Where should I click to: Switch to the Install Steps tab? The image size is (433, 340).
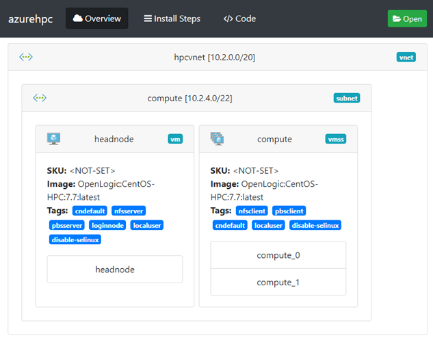coord(172,18)
